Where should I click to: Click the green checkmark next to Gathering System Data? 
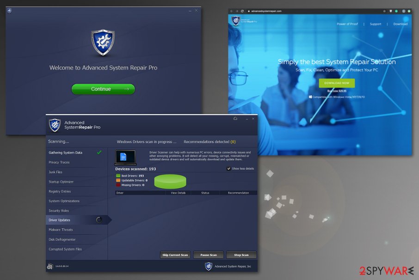pos(99,152)
